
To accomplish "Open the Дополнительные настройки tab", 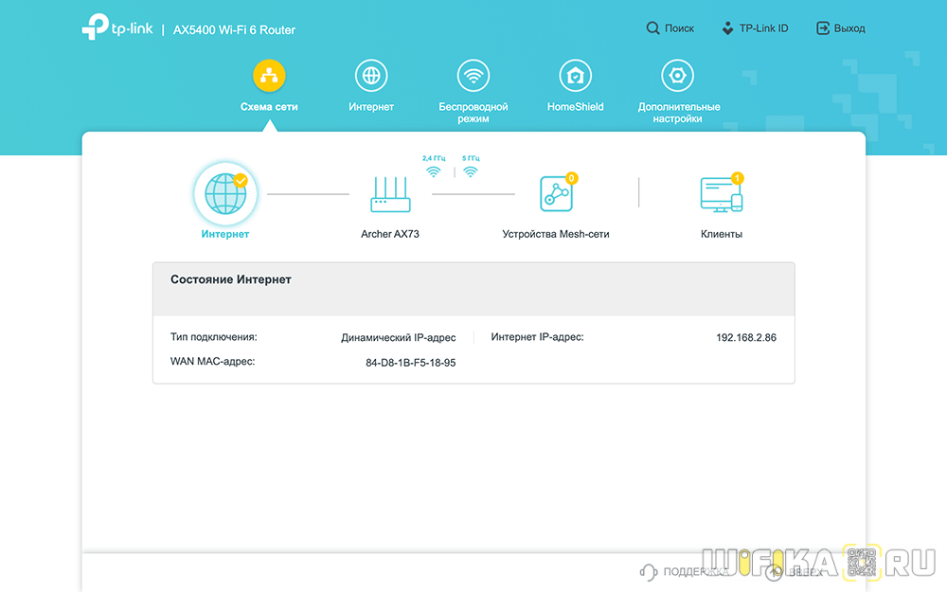I will (x=678, y=76).
